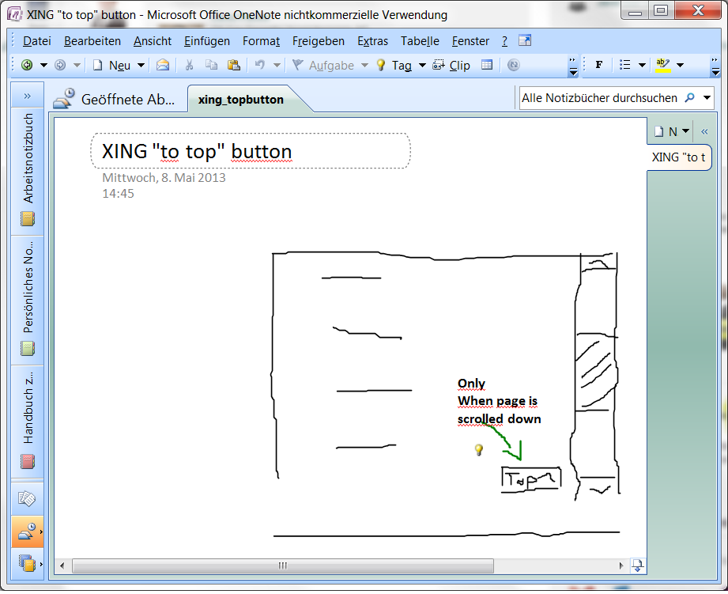Viewport: 728px width, 594px height.
Task: Open the Tabelle menu
Action: pyautogui.click(x=420, y=41)
